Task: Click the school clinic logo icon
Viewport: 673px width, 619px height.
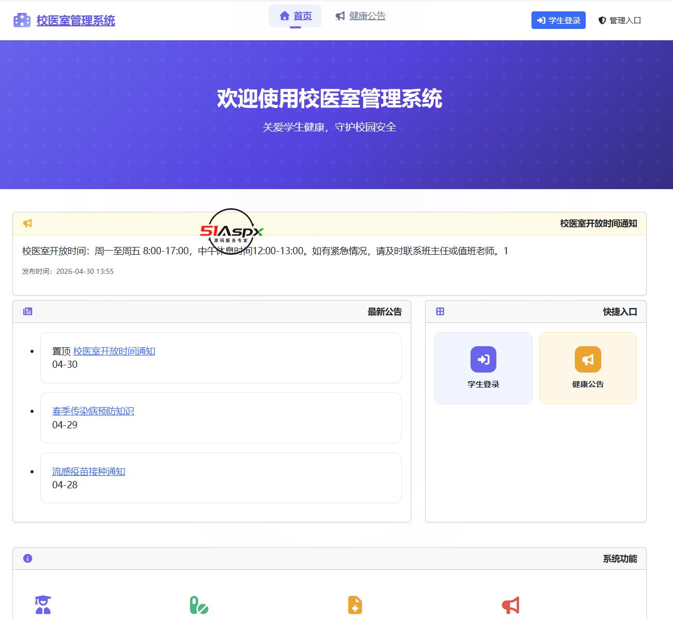Action: [22, 20]
